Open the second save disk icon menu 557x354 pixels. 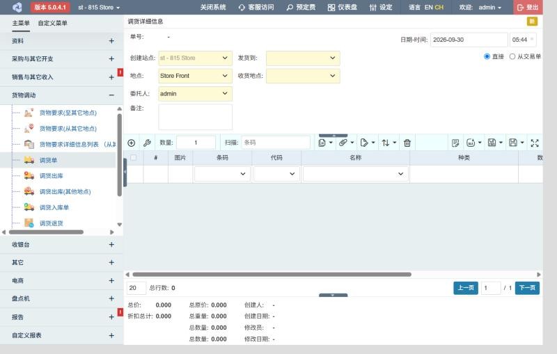point(516,143)
